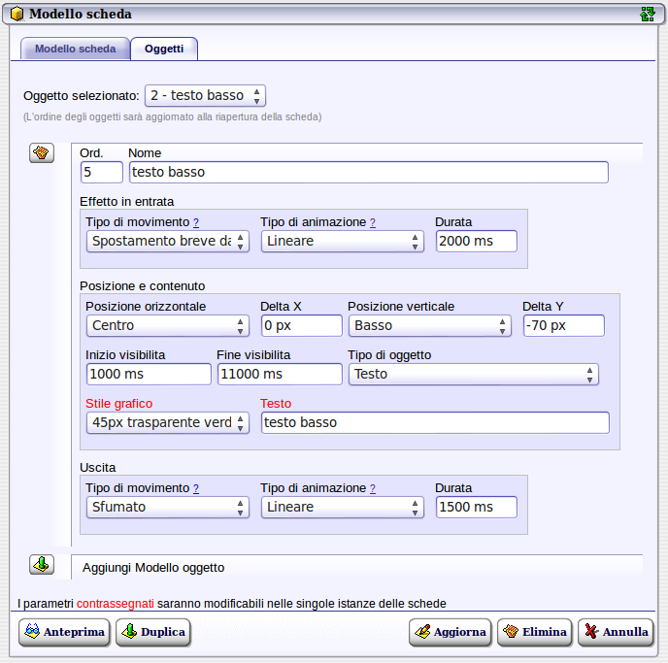Open the Posizione verticale dropdown
The height and width of the screenshot is (663, 668).
429,325
